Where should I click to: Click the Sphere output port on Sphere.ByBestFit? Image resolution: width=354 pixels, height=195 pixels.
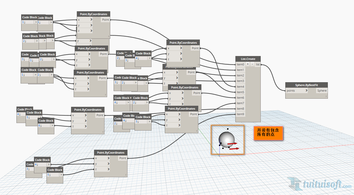[322, 91]
